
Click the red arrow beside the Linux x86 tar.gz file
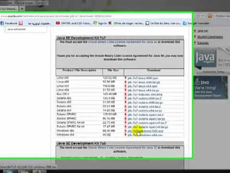click(126, 82)
